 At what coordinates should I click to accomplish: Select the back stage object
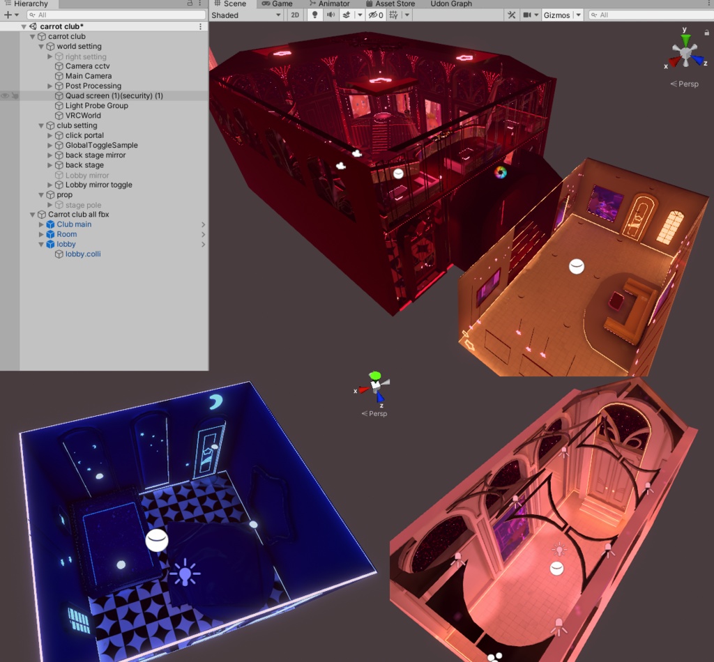click(84, 165)
